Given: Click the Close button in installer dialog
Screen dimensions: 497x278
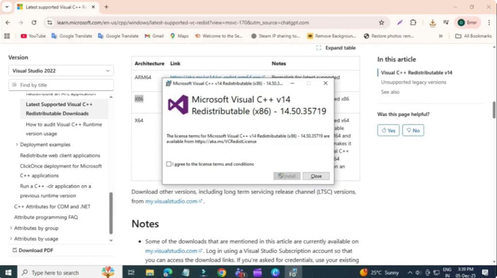Looking at the screenshot, I should (316, 176).
